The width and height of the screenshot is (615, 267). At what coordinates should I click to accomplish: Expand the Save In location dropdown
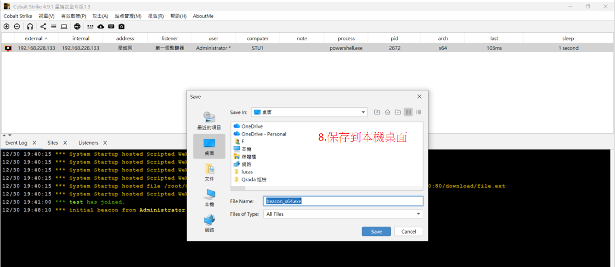[x=363, y=112]
